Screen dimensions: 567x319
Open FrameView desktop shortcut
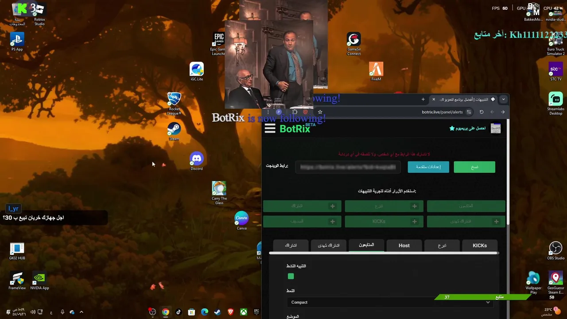coord(17,280)
